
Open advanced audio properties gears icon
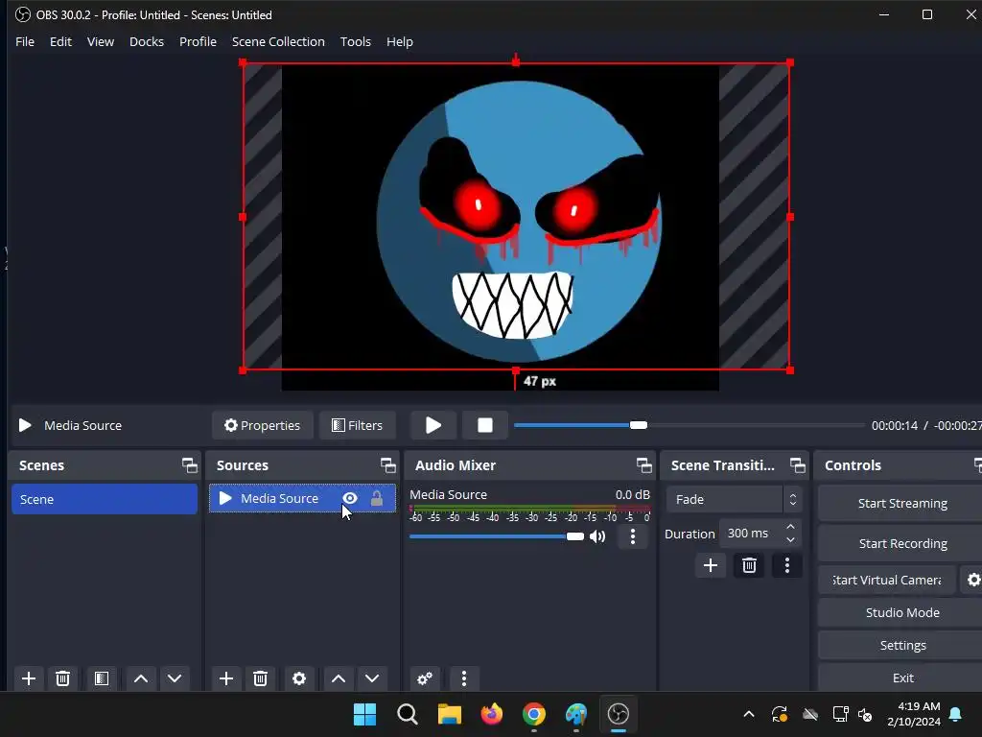(424, 678)
